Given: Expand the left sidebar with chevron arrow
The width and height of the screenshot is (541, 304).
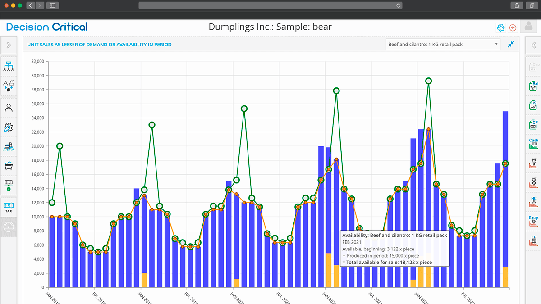Looking at the screenshot, I should 9,45.
